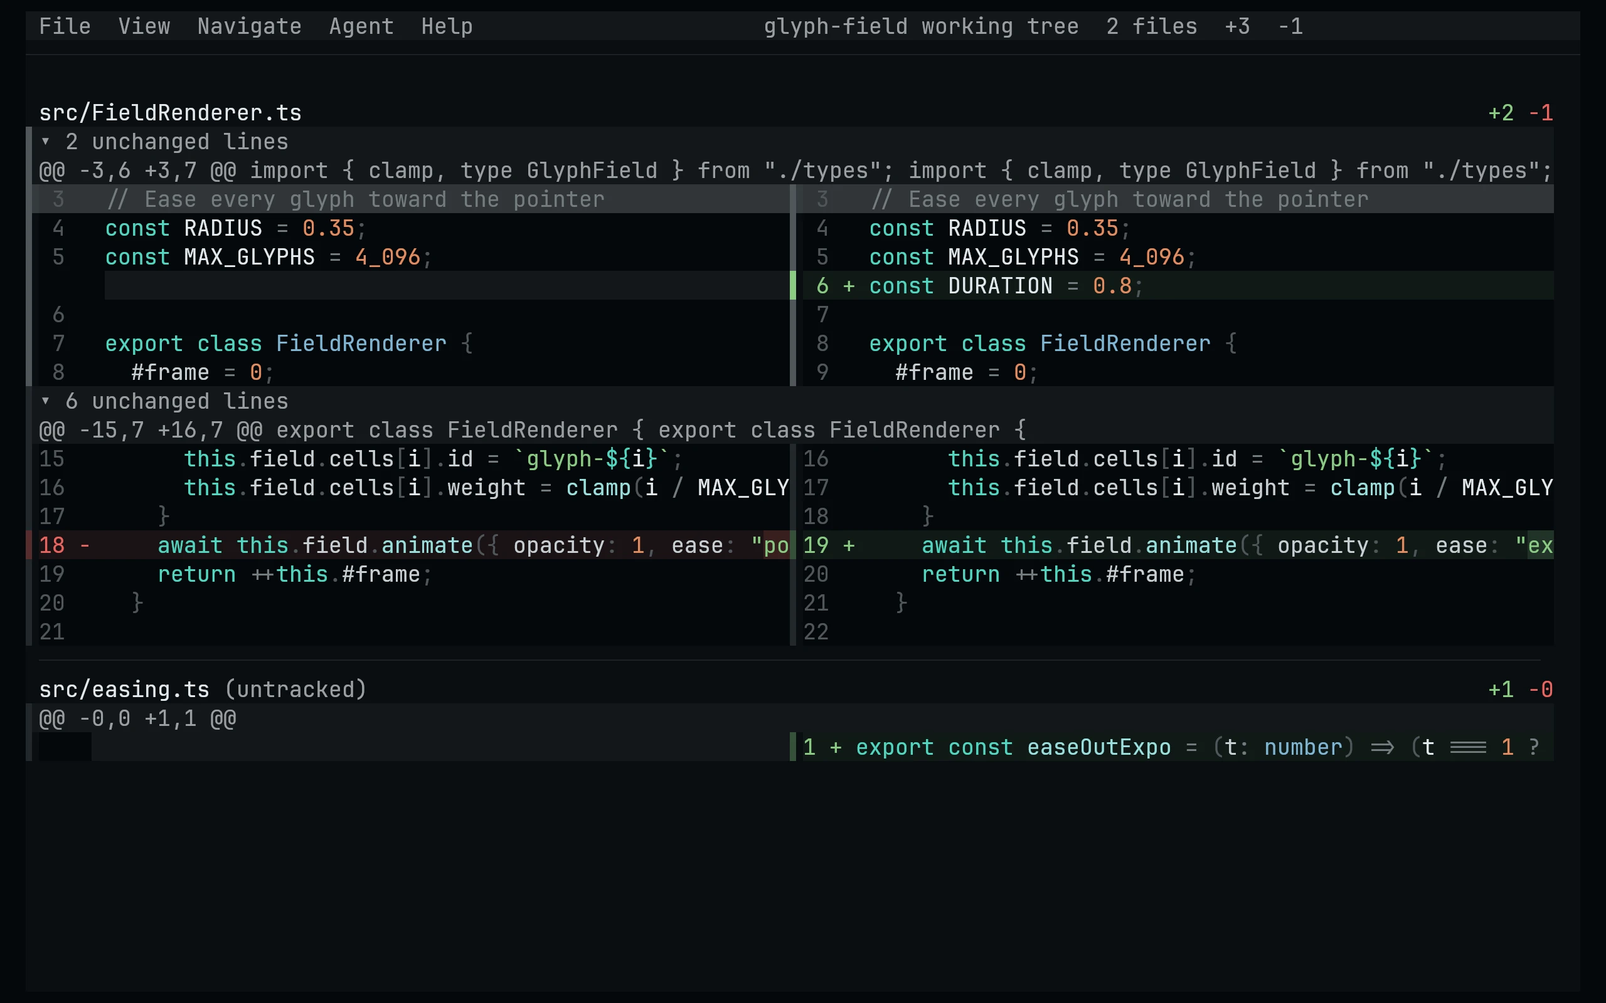Image resolution: width=1606 pixels, height=1003 pixels.
Task: Click the src/FieldRenderer.ts file header
Action: point(170,113)
